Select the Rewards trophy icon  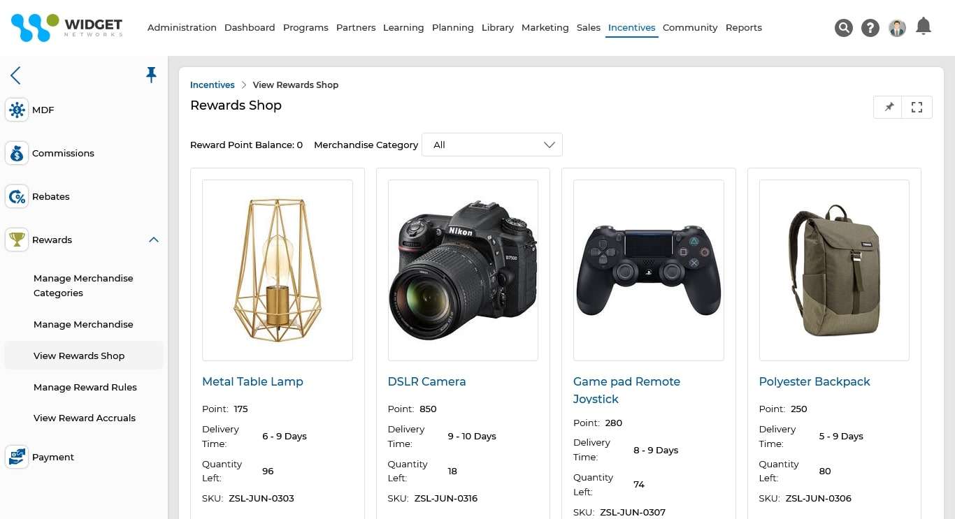17,240
